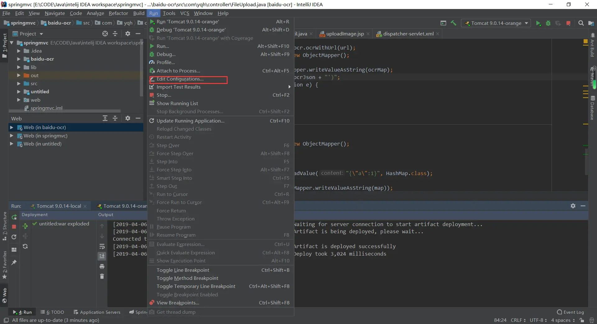Click the 1: Project side tab
The image size is (597, 324).
click(x=4, y=45)
